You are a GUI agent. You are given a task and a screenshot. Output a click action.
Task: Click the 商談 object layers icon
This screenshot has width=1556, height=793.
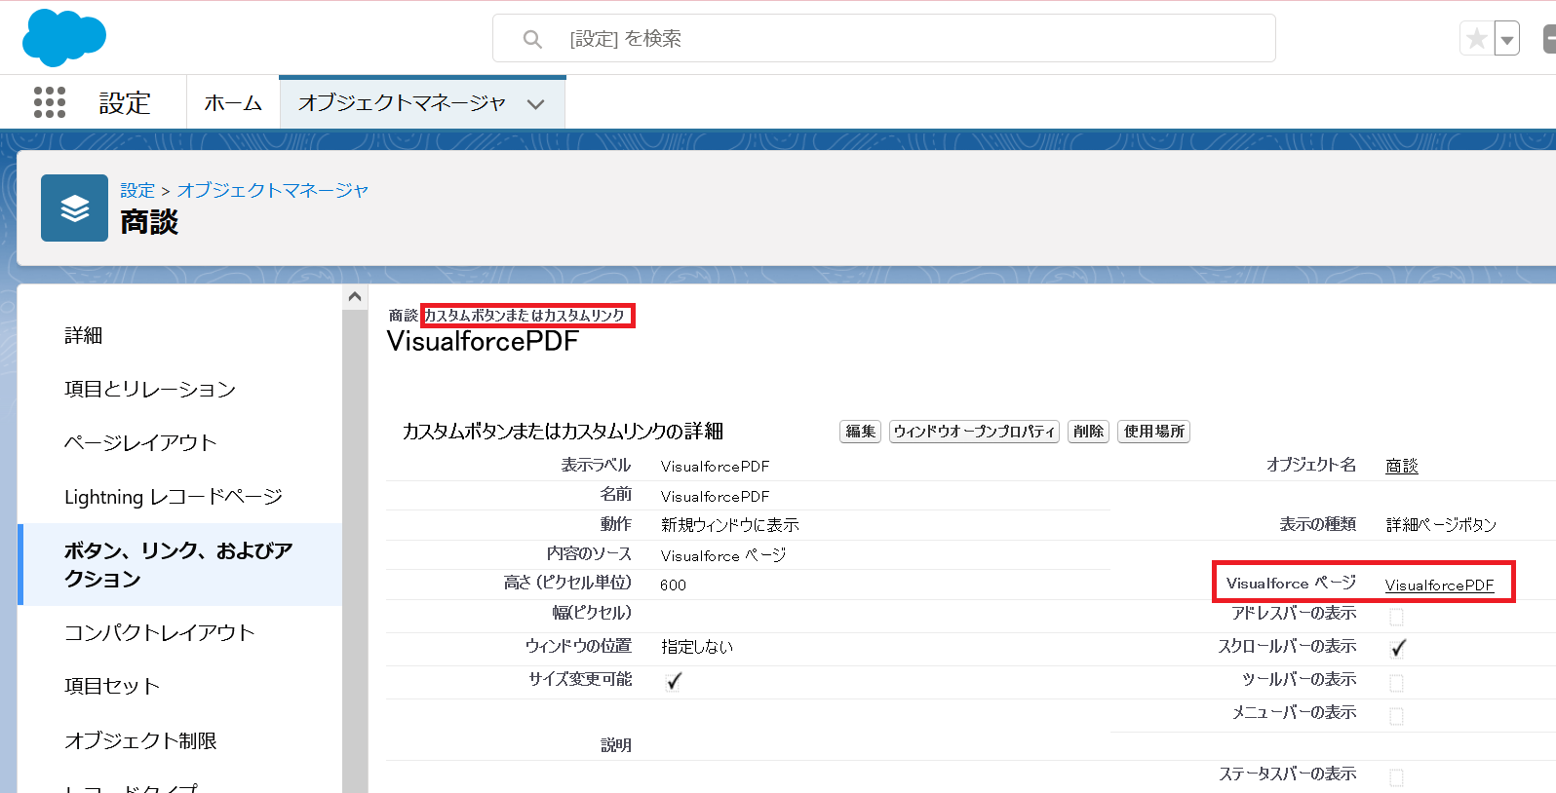[74, 208]
